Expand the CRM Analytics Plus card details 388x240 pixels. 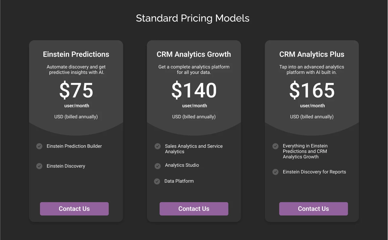point(312,54)
